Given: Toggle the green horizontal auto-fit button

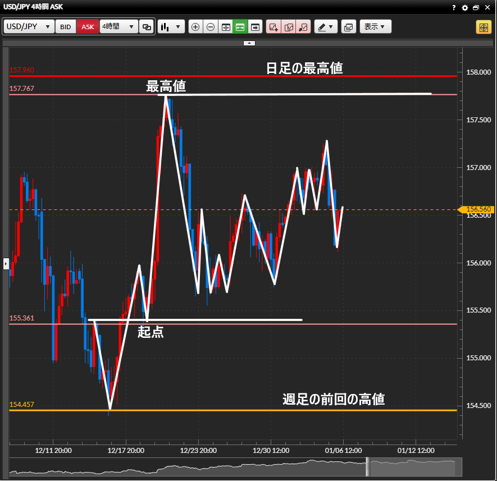Looking at the screenshot, I should tap(240, 27).
